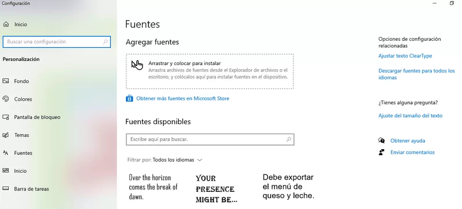
Task: Open Enviar comentarios link
Action: tap(412, 152)
